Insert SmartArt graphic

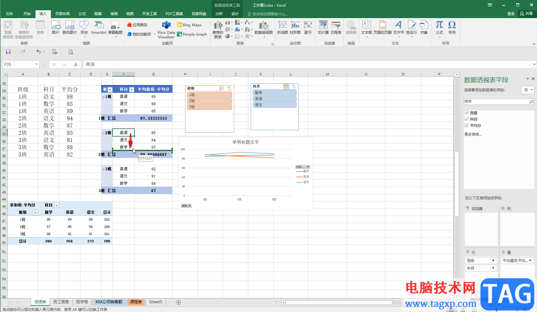click(99, 27)
